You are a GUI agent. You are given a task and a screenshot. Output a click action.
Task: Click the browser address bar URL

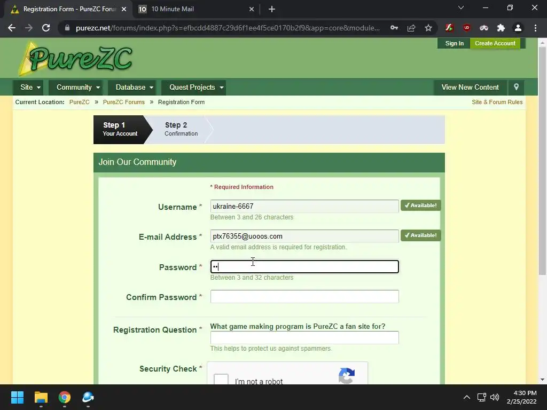tap(228, 28)
